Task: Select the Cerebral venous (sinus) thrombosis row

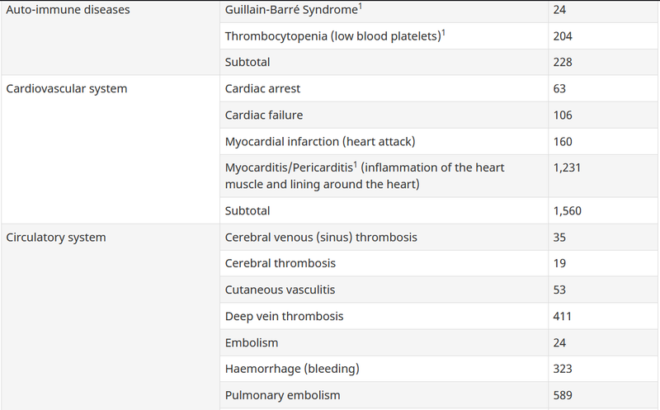Action: tap(321, 237)
